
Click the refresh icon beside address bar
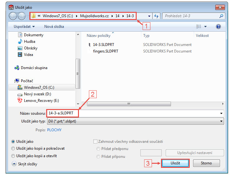coord(156,16)
